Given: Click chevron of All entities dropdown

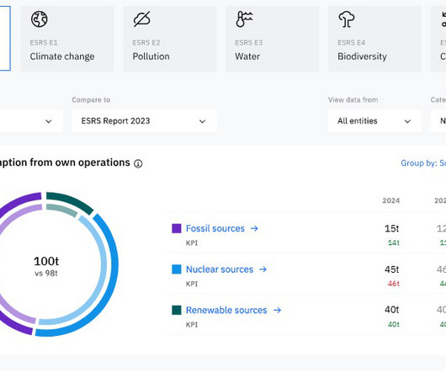Looking at the screenshot, I should pos(407,121).
